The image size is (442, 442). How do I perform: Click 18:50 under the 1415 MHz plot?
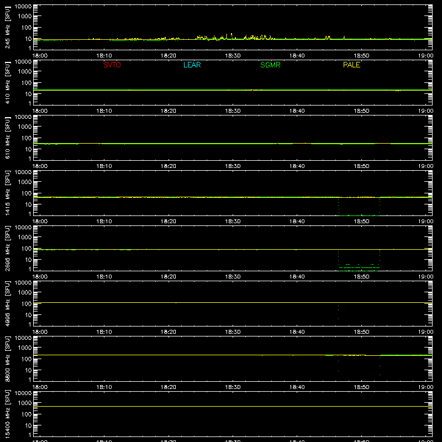(361, 222)
